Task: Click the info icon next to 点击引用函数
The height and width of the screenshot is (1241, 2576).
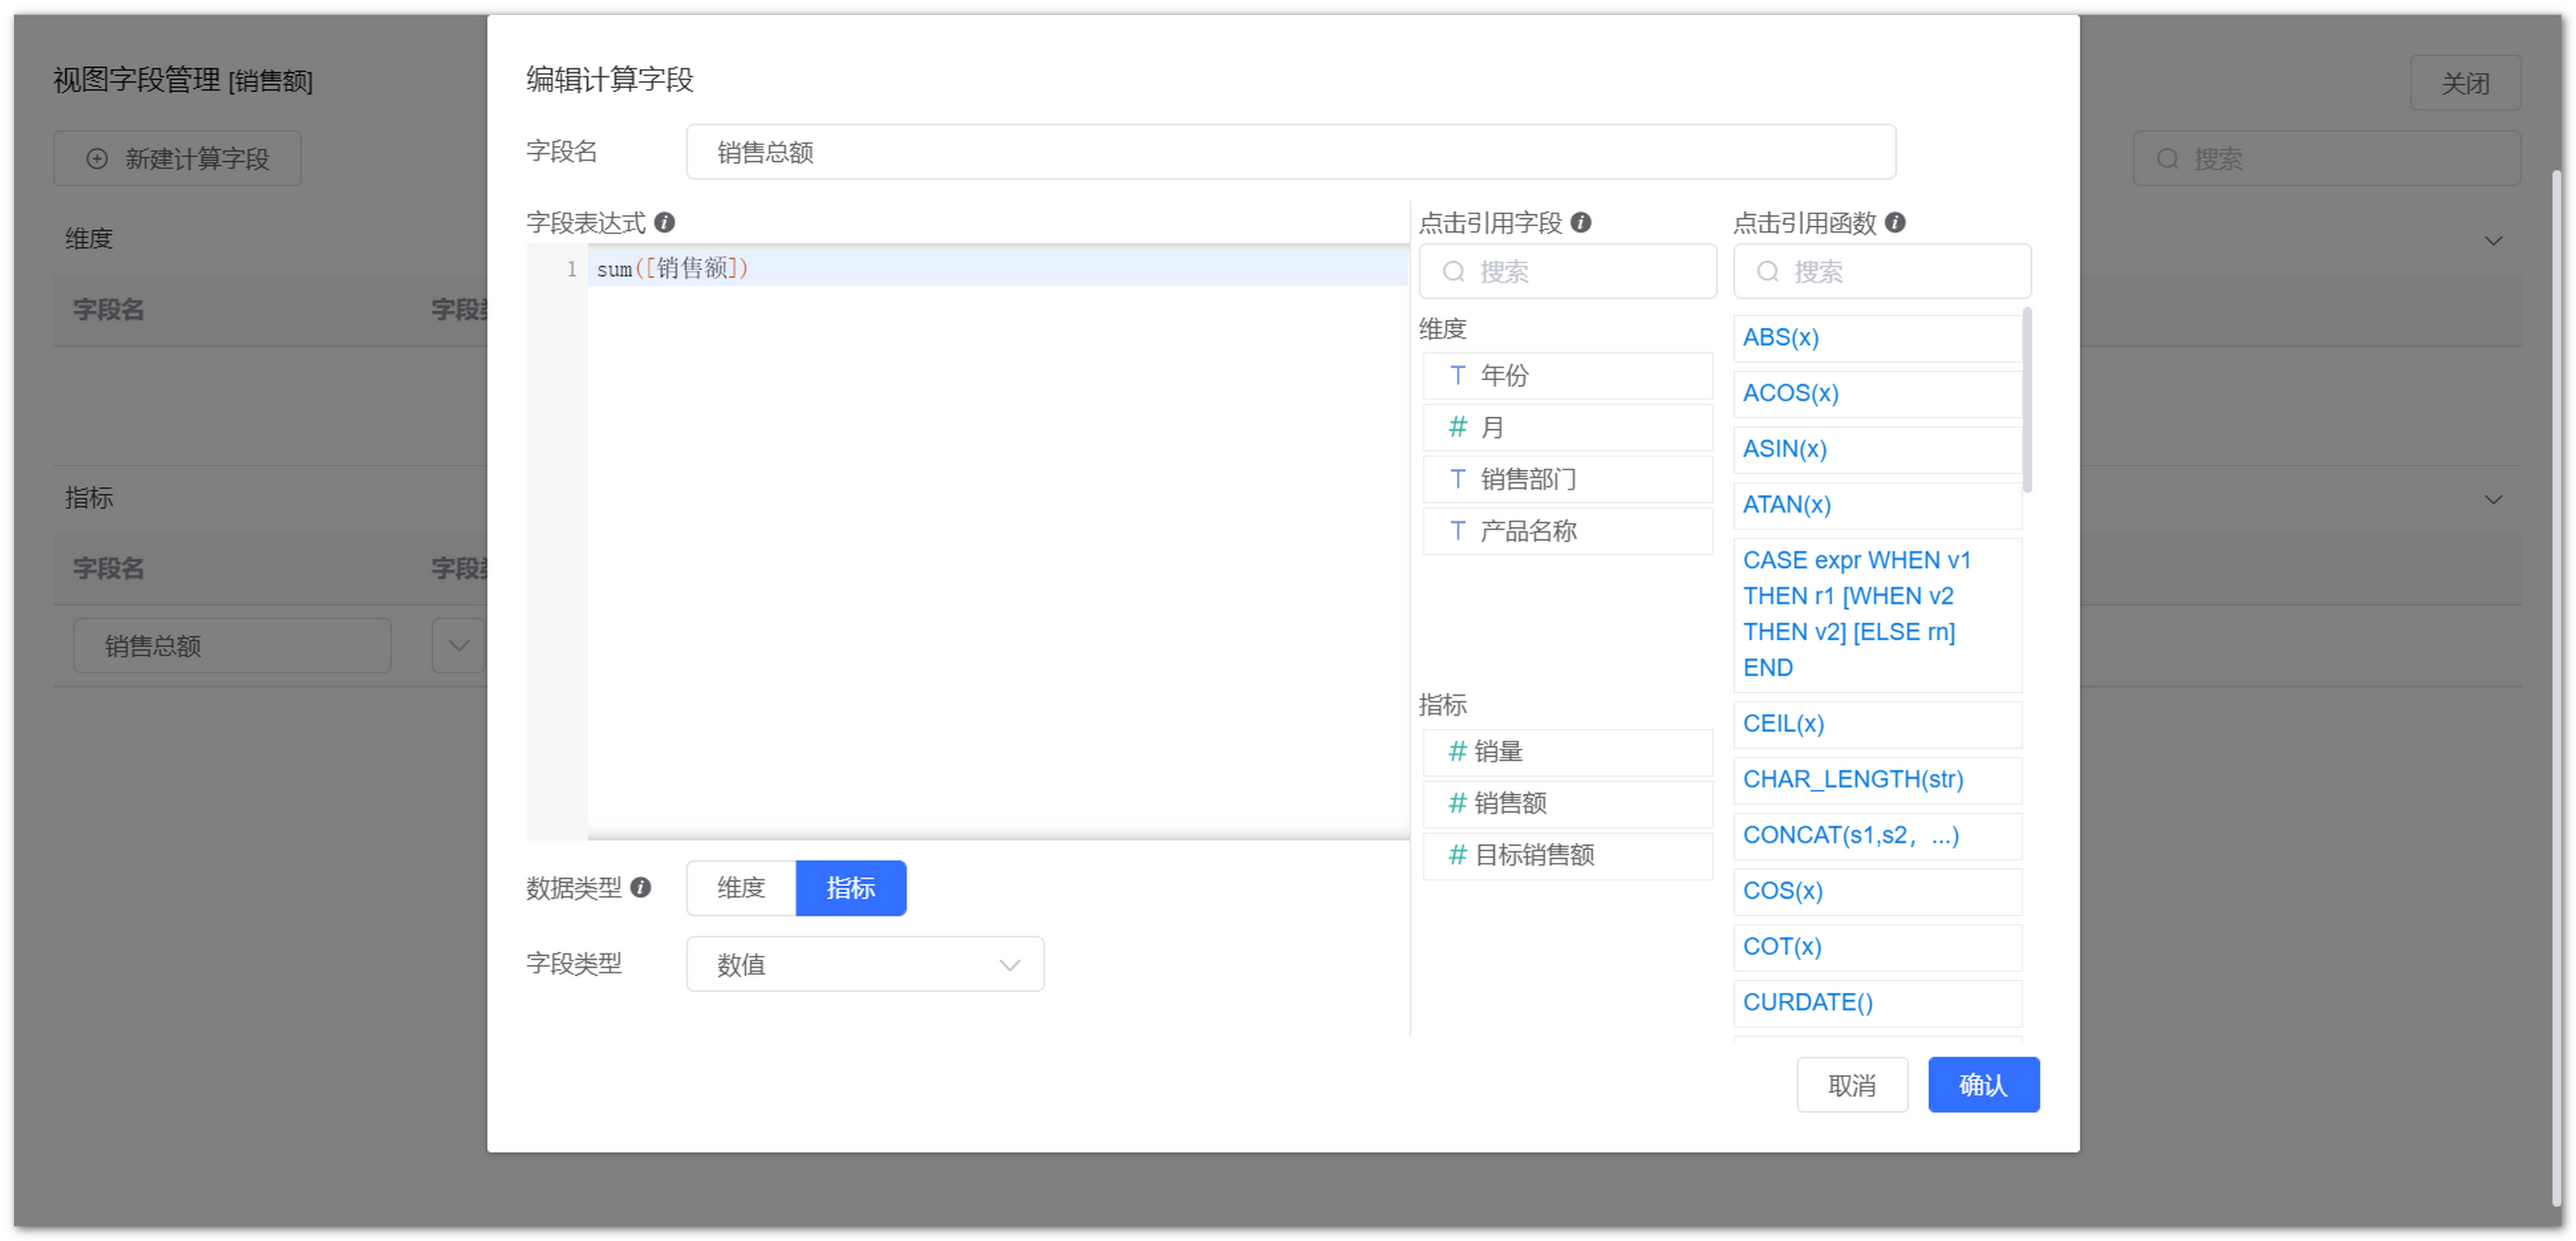Action: coord(1894,222)
